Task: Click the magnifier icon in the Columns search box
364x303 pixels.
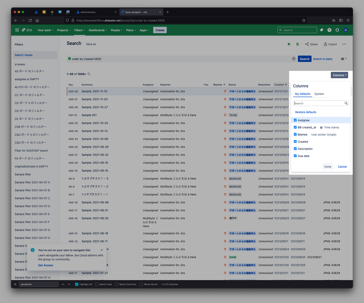Action: 346,103
